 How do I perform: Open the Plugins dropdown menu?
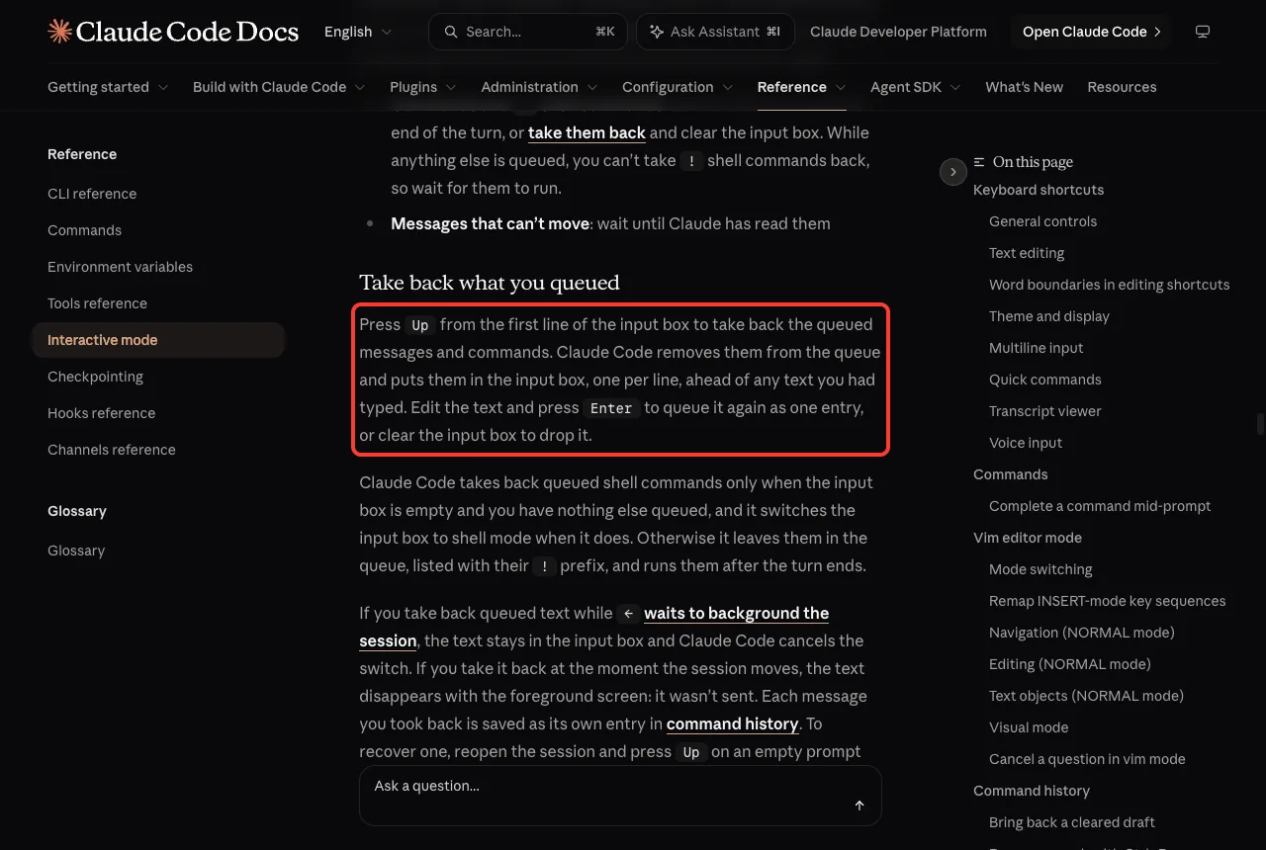(x=423, y=87)
